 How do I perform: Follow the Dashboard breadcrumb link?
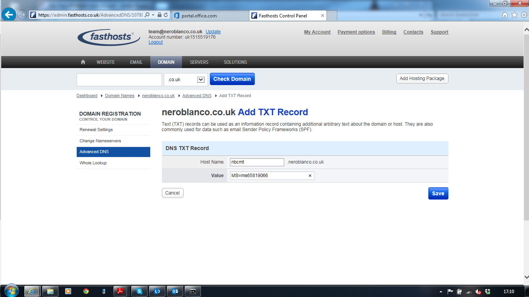point(87,96)
